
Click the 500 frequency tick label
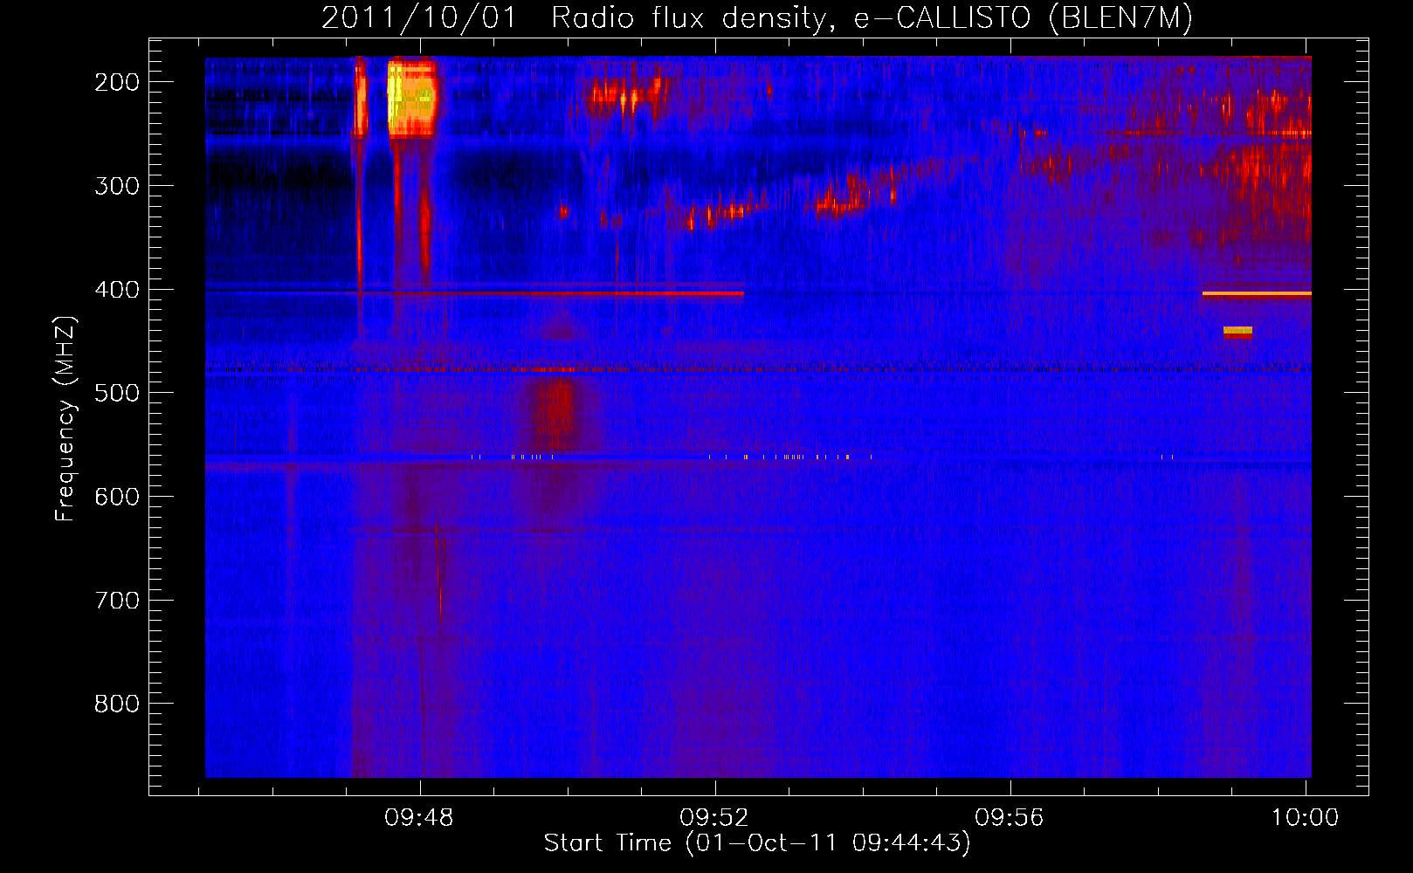[x=117, y=393]
